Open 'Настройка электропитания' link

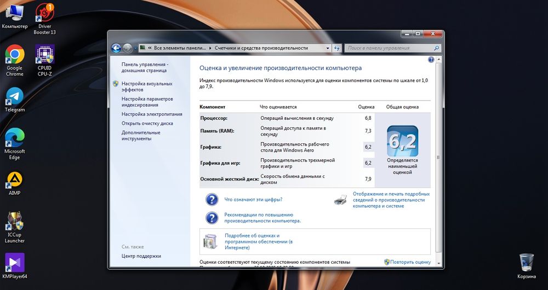[x=152, y=114]
